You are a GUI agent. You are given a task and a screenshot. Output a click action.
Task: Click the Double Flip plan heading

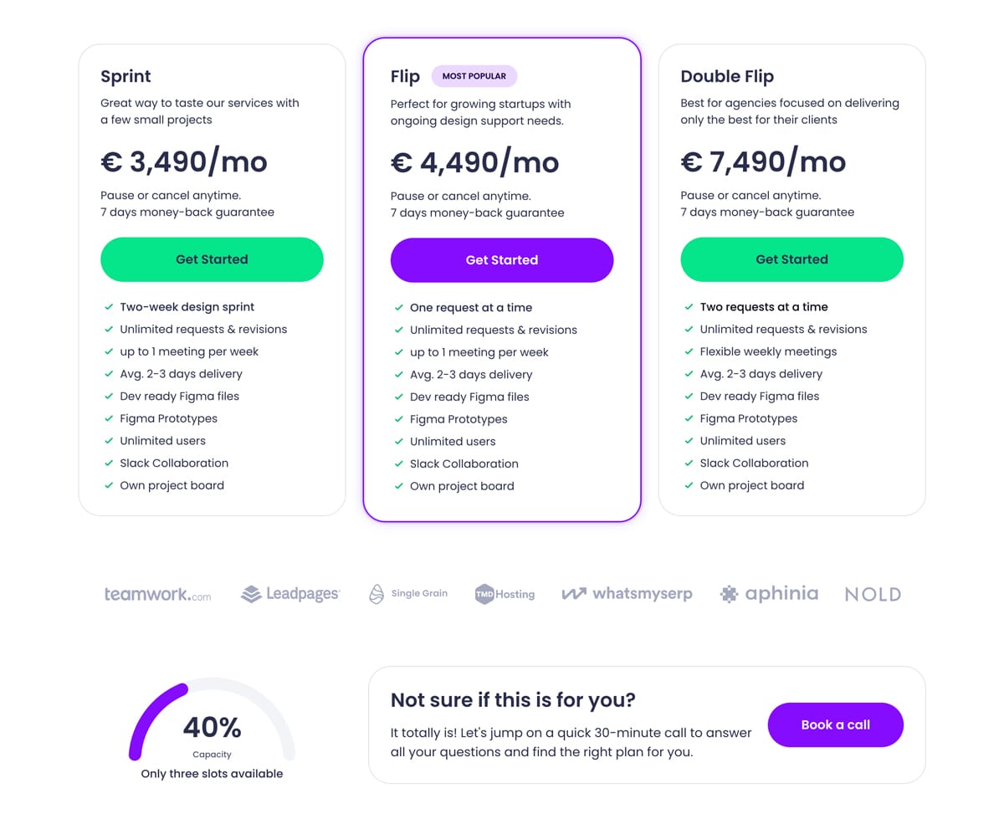727,76
